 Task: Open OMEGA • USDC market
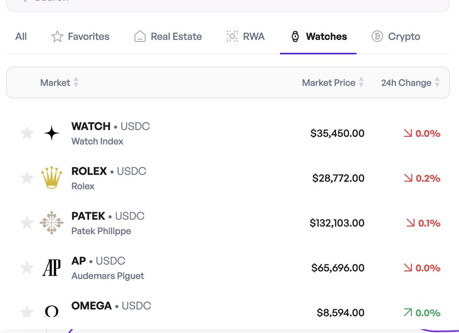click(x=111, y=306)
